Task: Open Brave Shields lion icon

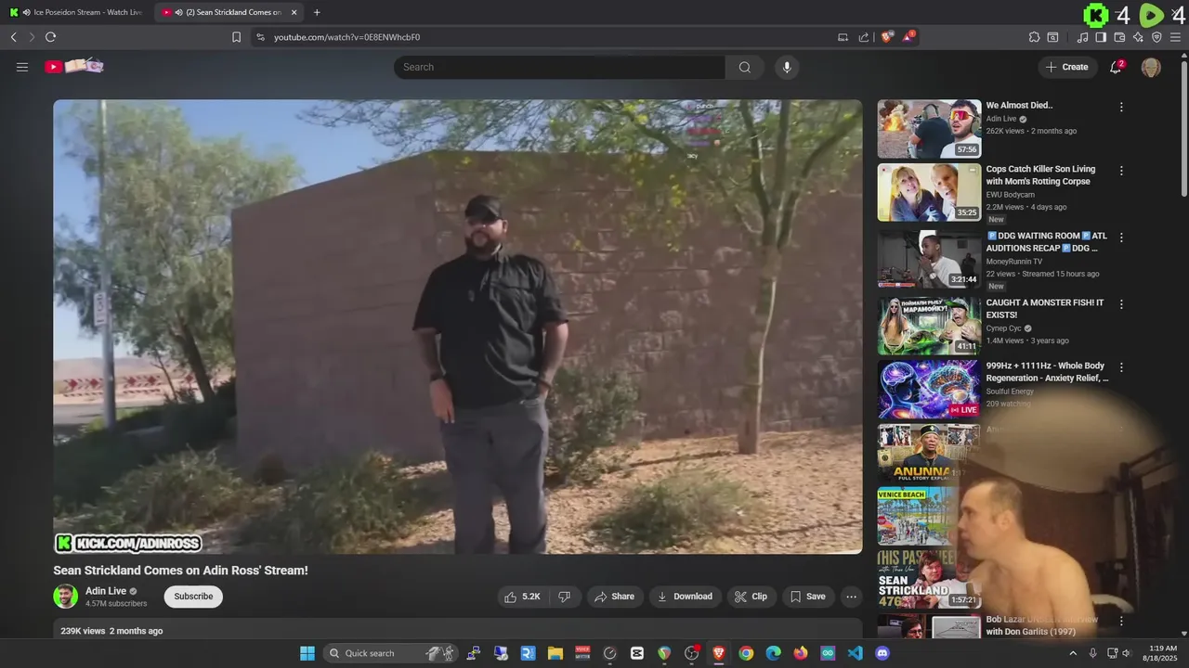Action: [887, 37]
